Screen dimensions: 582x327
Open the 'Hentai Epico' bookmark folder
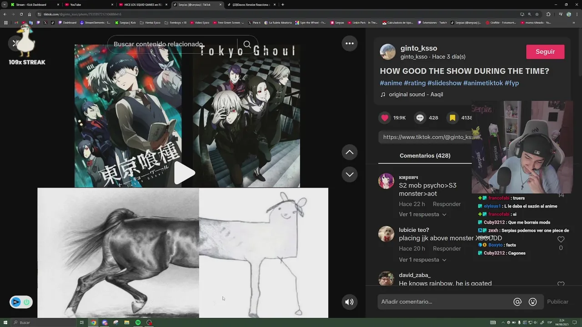[x=150, y=22]
